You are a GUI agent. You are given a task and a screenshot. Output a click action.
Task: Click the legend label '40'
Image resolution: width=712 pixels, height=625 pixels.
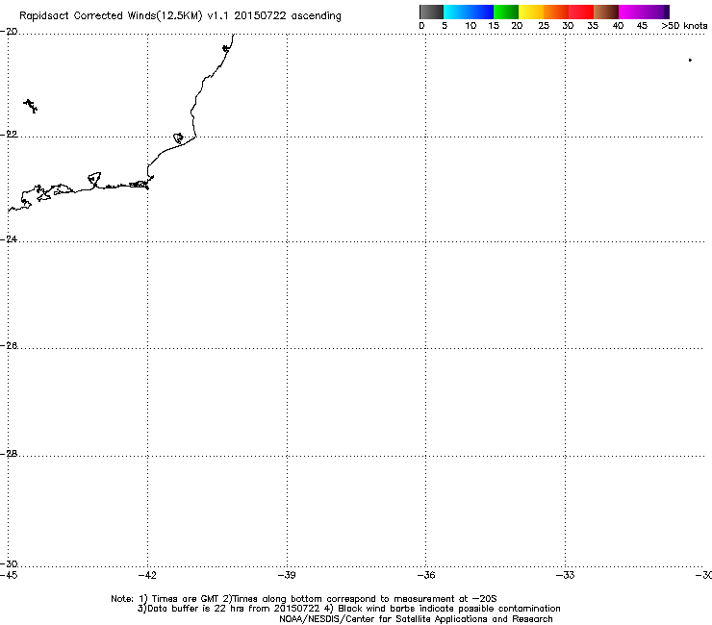click(618, 26)
